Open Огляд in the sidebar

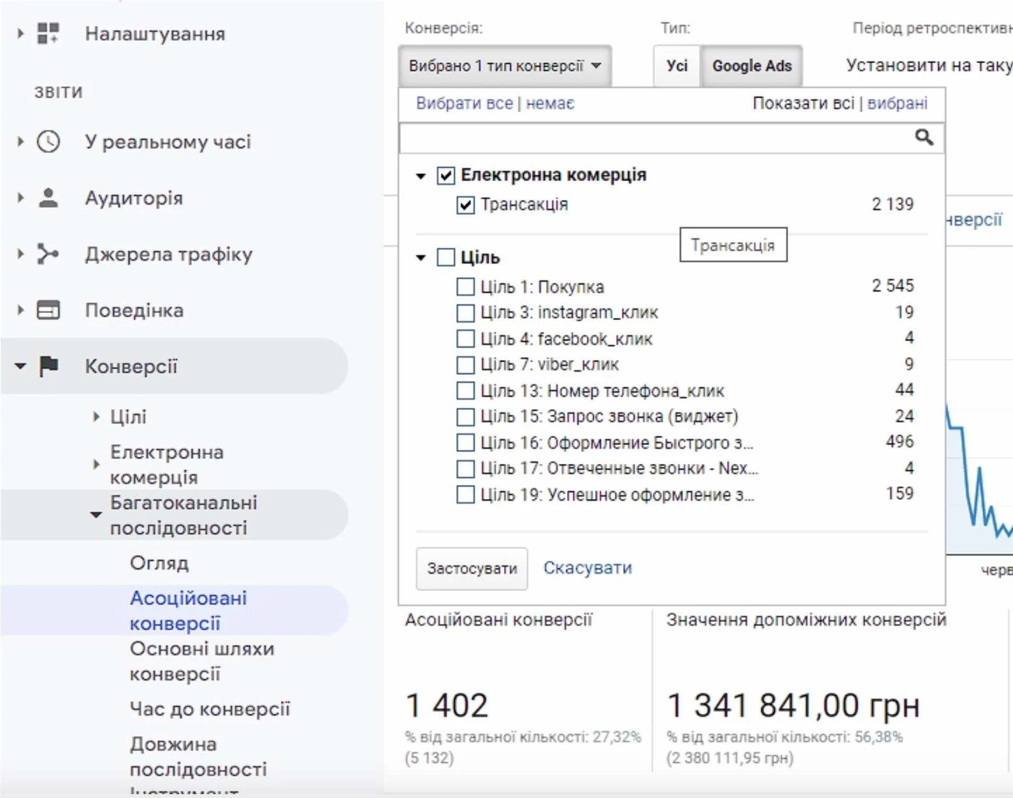(159, 563)
